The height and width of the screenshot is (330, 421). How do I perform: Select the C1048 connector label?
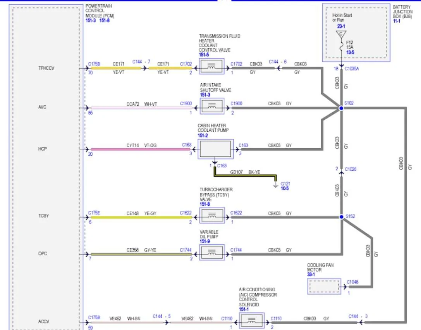click(352, 282)
